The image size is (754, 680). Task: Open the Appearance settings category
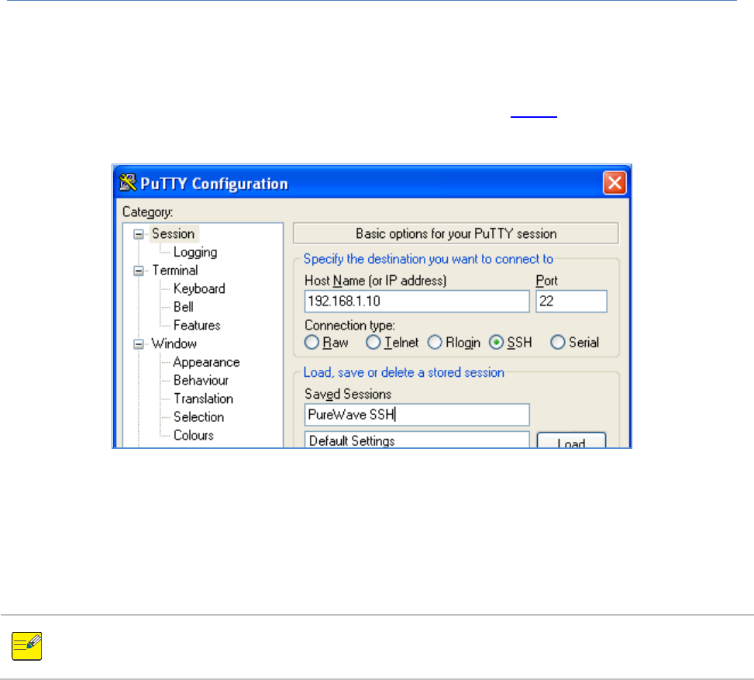206,362
